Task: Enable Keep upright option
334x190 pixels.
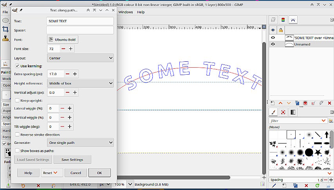Action: click(17, 100)
